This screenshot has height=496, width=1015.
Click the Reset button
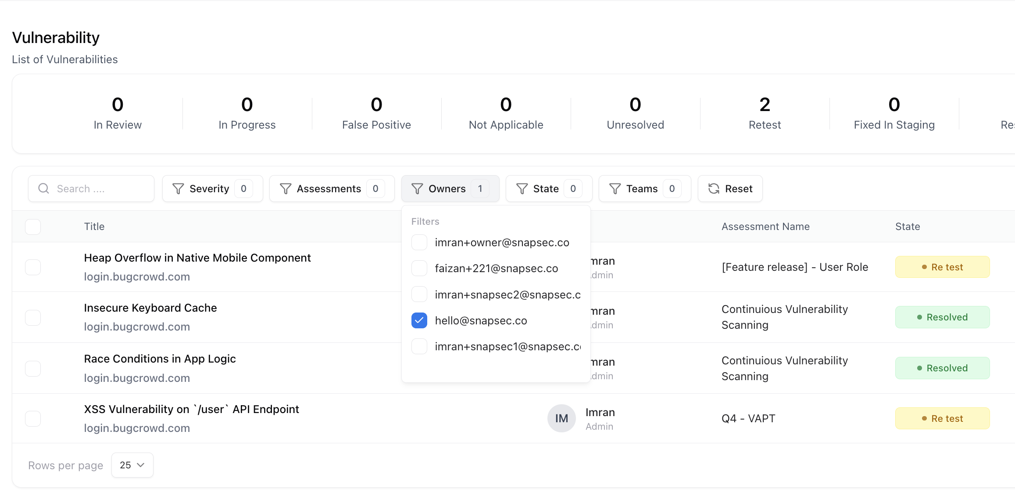coord(730,188)
